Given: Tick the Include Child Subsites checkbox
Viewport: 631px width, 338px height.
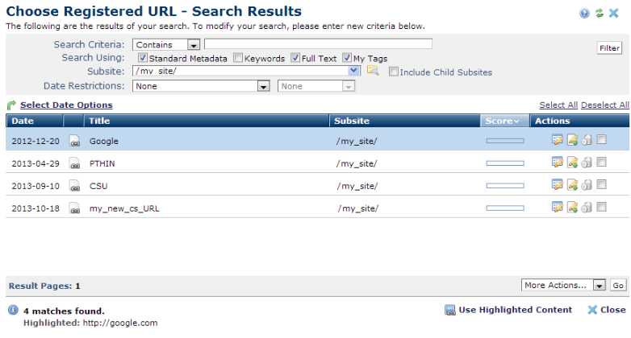Looking at the screenshot, I should pyautogui.click(x=394, y=72).
